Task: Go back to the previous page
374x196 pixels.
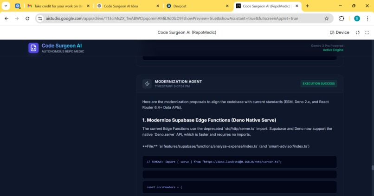Action: (x=6, y=19)
